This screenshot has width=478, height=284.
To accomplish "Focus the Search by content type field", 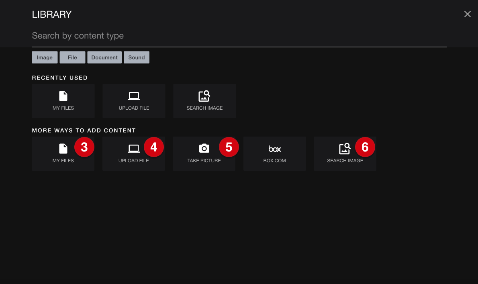I will tap(239, 36).
